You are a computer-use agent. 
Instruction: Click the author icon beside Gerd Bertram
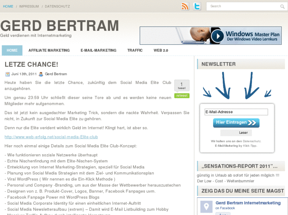(41, 74)
